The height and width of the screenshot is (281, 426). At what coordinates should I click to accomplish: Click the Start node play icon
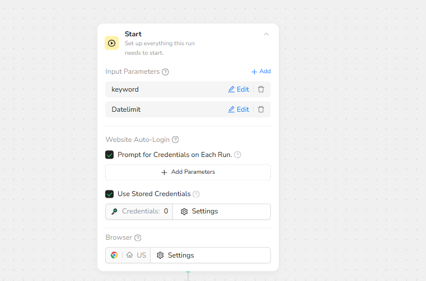(111, 43)
